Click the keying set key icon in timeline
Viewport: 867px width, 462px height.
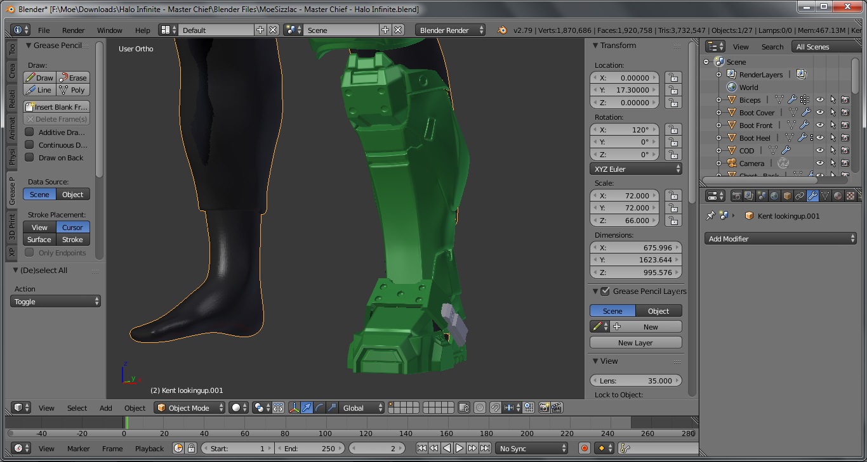[x=625, y=448]
